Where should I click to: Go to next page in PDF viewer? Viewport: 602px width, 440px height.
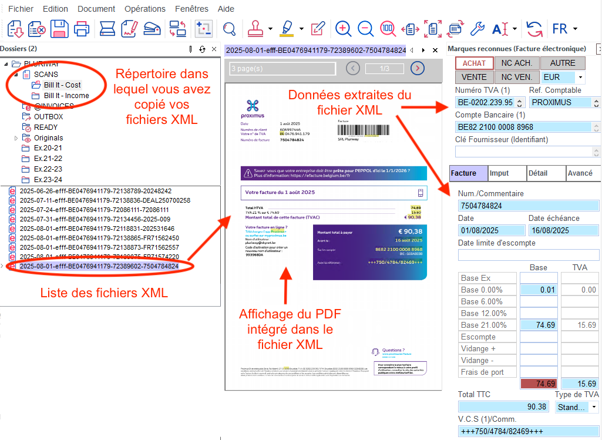click(418, 68)
